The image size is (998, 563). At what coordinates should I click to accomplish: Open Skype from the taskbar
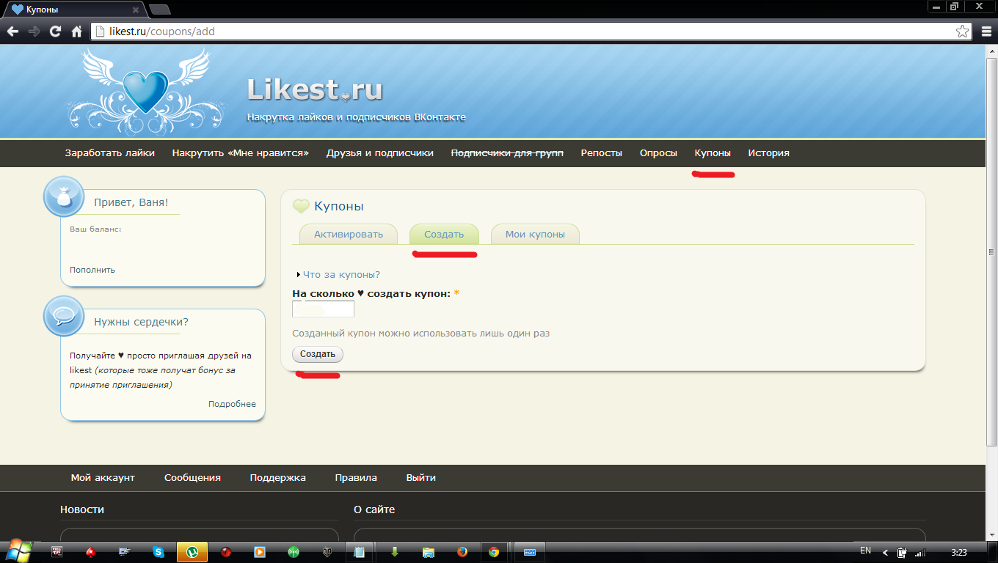coord(159,552)
